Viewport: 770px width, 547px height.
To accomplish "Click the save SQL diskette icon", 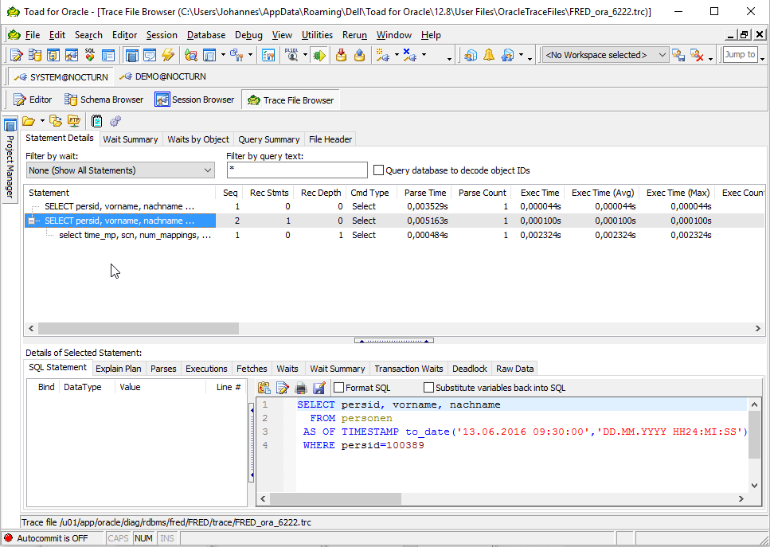I will (319, 388).
